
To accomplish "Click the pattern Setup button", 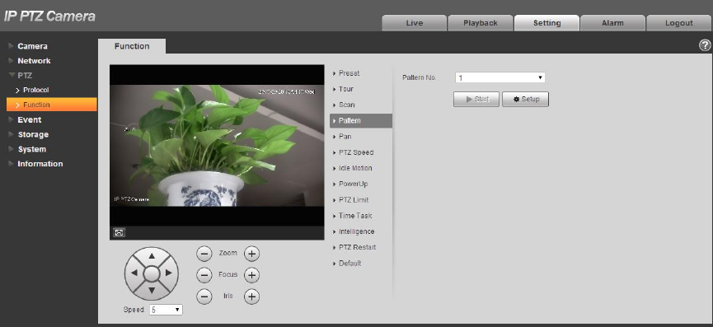I will coord(525,99).
